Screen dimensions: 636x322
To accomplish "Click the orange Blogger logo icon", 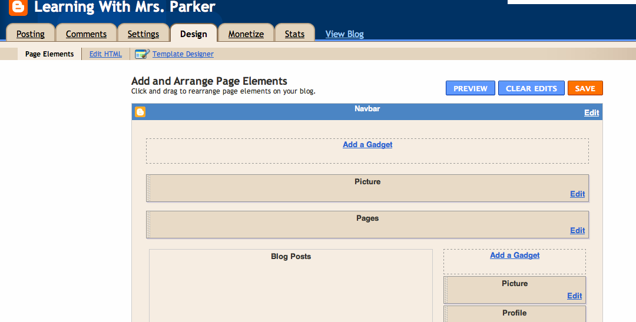I will 18,7.
